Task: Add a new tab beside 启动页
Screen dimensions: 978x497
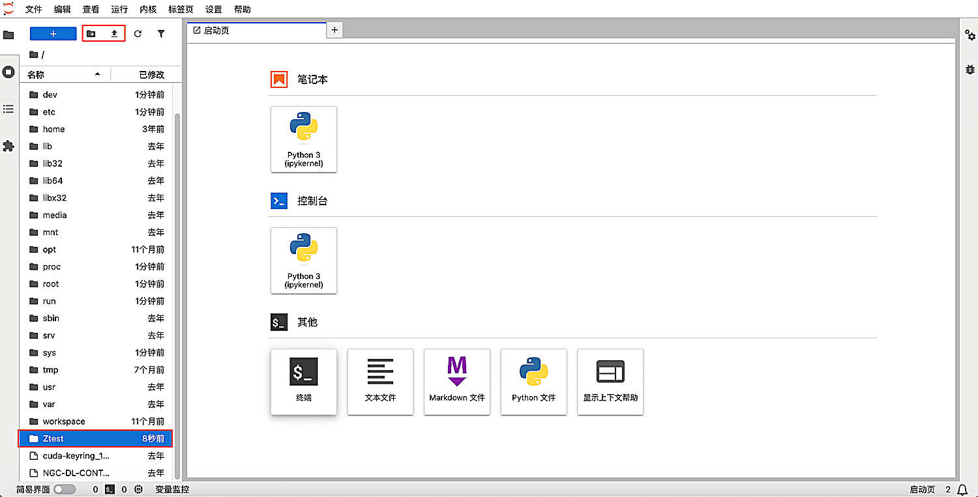Action: click(334, 30)
